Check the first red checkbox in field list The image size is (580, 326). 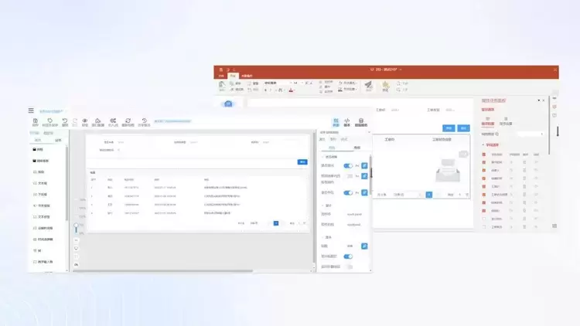pos(485,154)
